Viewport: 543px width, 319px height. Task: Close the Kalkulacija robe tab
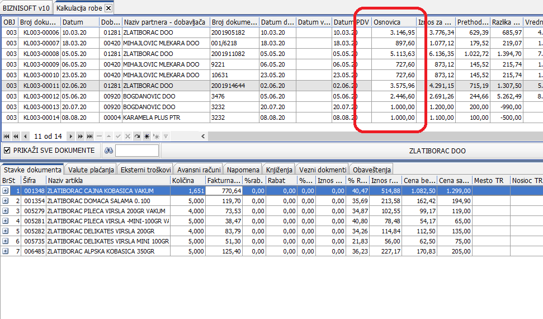click(108, 8)
